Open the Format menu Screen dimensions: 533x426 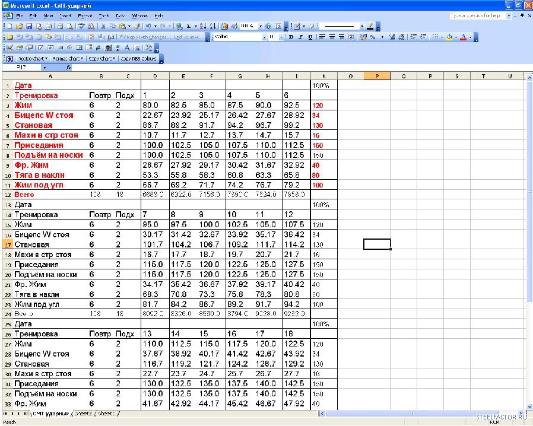click(x=85, y=15)
